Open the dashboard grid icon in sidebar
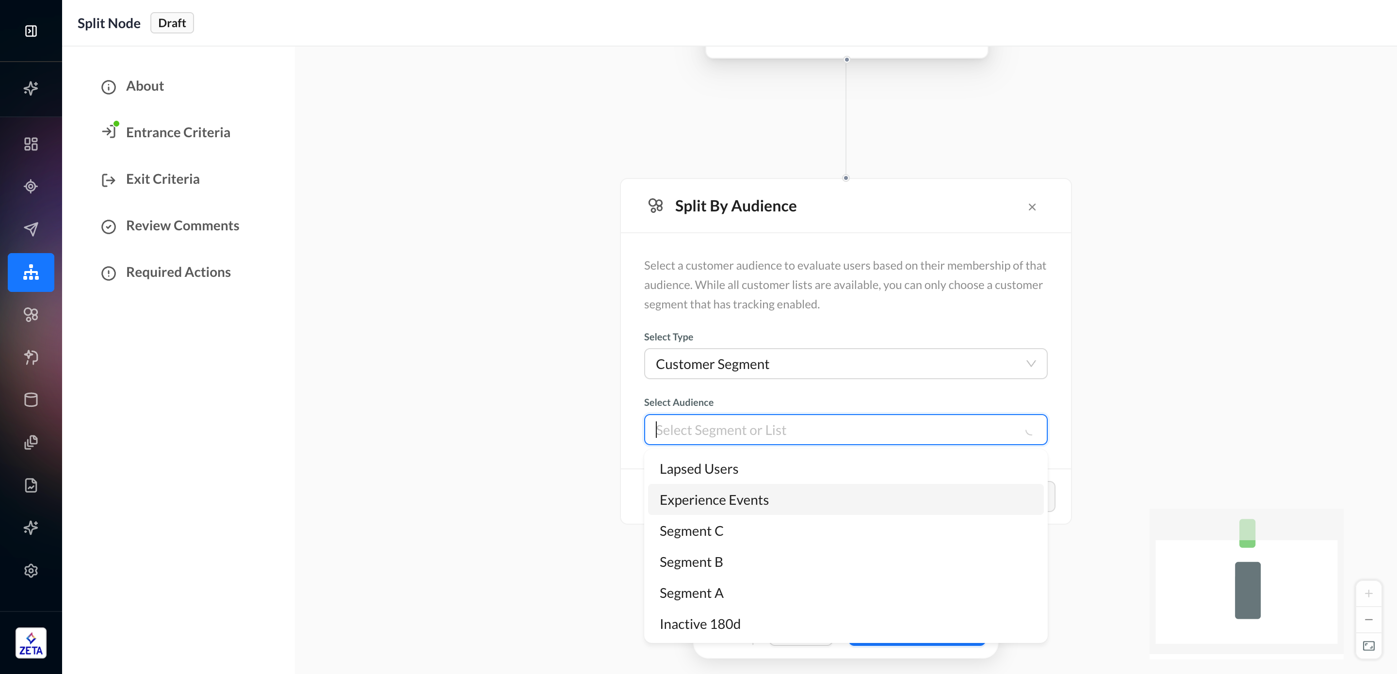Screen dimensions: 1397x674 (x=31, y=144)
